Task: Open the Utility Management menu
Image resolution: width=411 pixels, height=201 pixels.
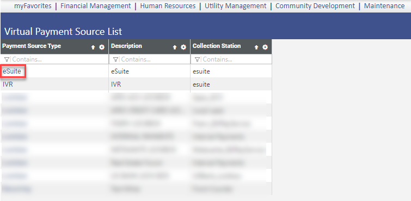Action: pyautogui.click(x=235, y=6)
